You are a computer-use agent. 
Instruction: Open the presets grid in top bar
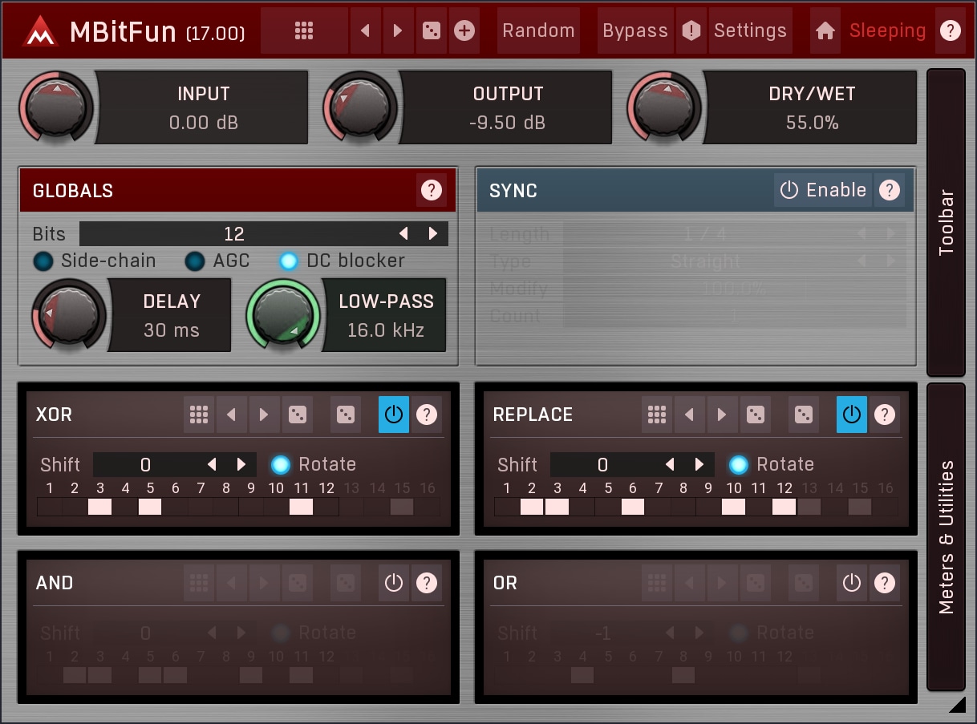click(x=304, y=31)
